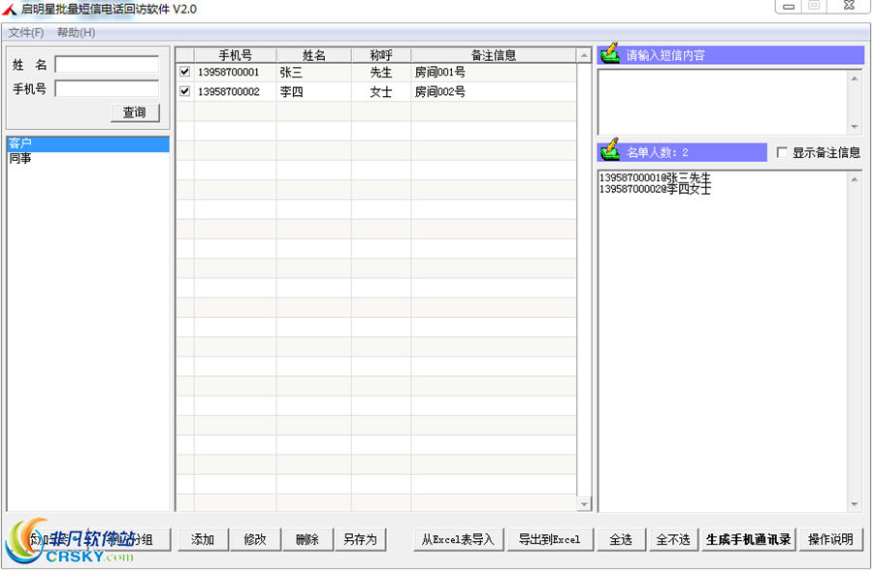Screen dimensions: 873x571
Task: Click the line 13958700002@李四女士
Action: point(656,189)
